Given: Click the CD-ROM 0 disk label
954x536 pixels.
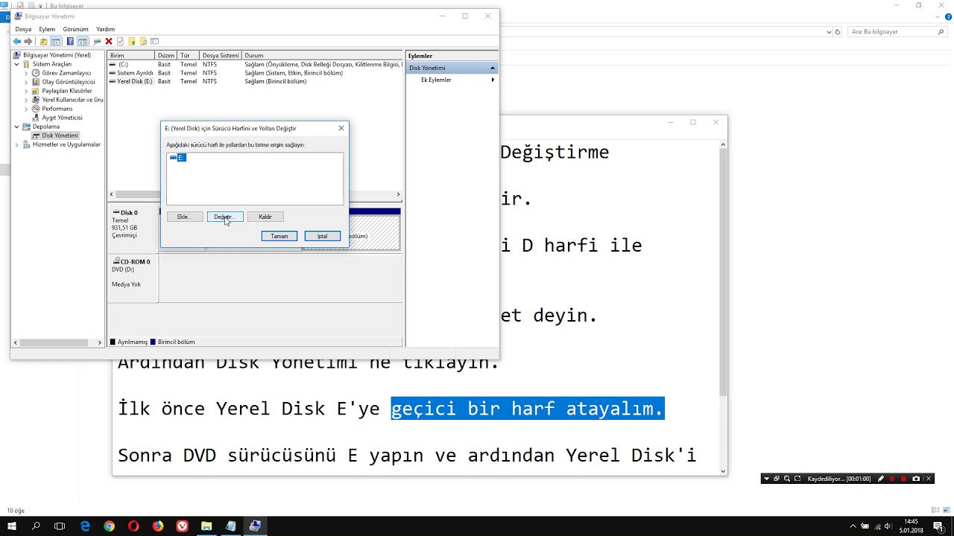Looking at the screenshot, I should 135,262.
